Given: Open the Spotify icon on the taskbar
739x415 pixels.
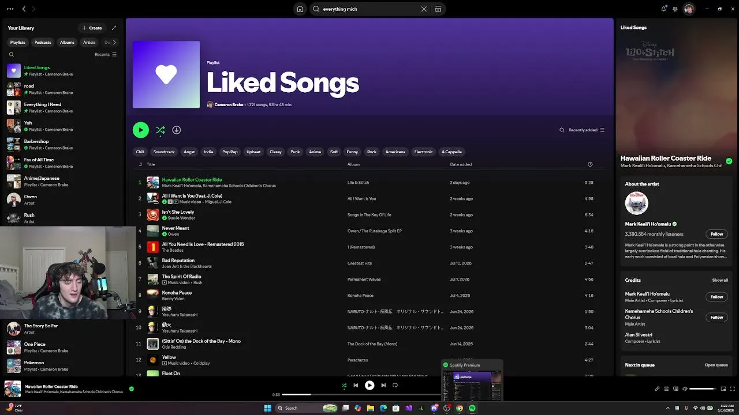Looking at the screenshot, I should pyautogui.click(x=472, y=408).
